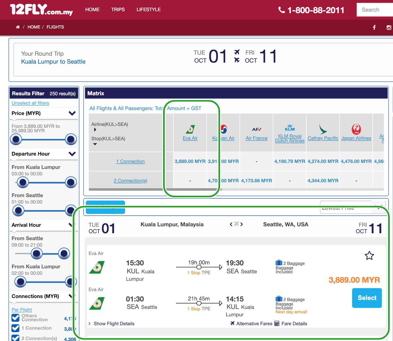393x341 pixels.
Task: Click Cathay Pacific 4,344.00 MYR matrix cell
Action: point(323,181)
